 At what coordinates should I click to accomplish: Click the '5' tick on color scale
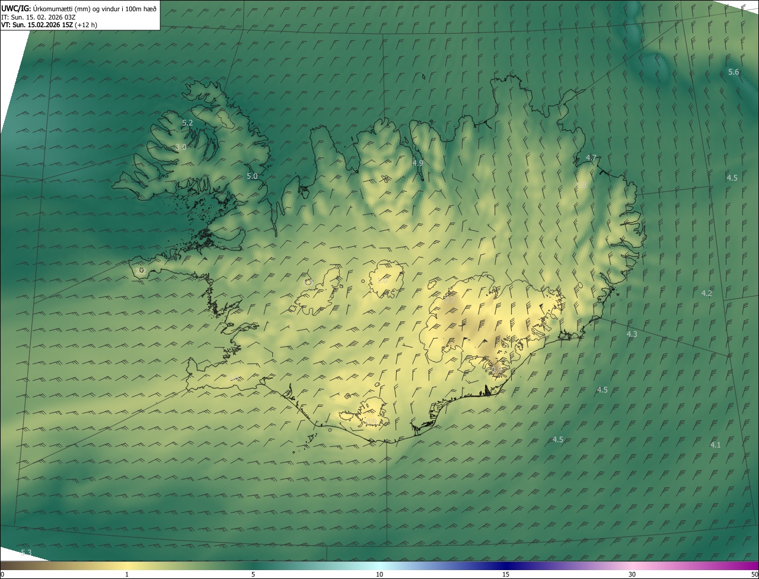coord(253,575)
